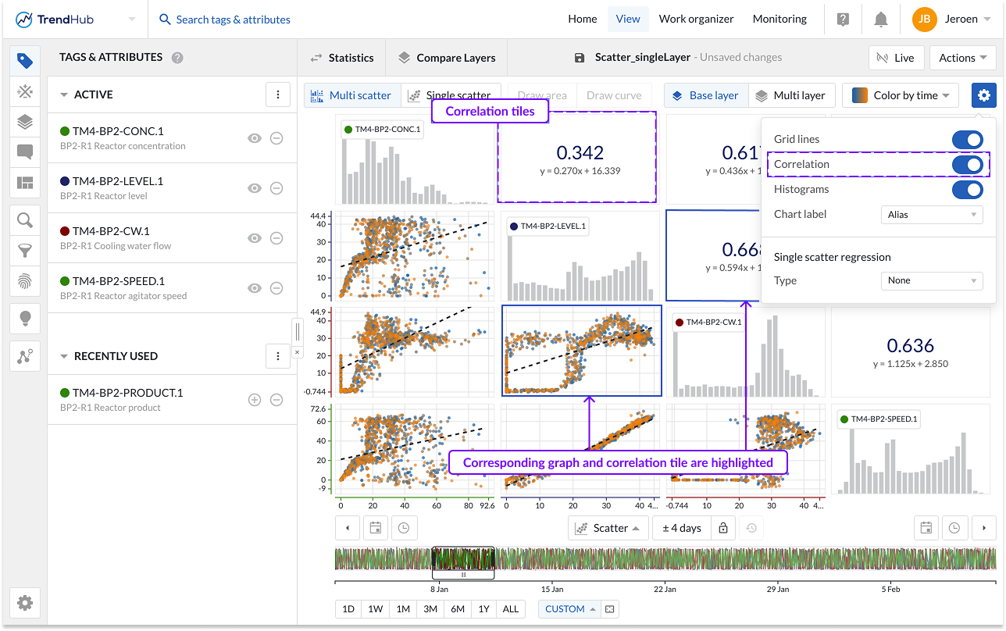Click the time lock padlock icon
This screenshot has height=631, width=1006.
pyautogui.click(x=723, y=528)
